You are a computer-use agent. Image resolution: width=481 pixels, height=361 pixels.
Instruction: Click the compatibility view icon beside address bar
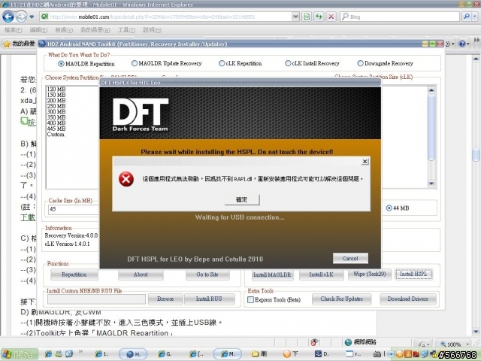307,17
